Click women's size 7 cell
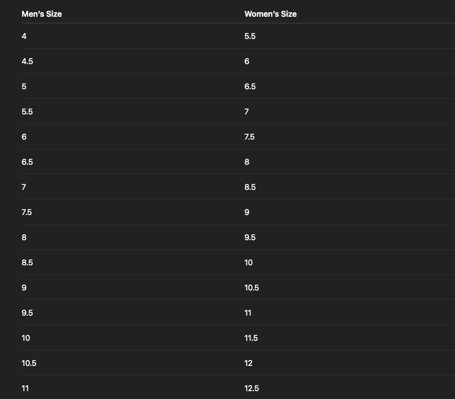 click(247, 111)
